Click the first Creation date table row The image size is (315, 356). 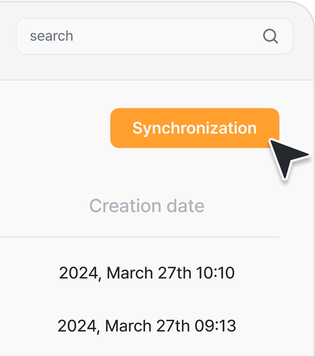coord(147,273)
